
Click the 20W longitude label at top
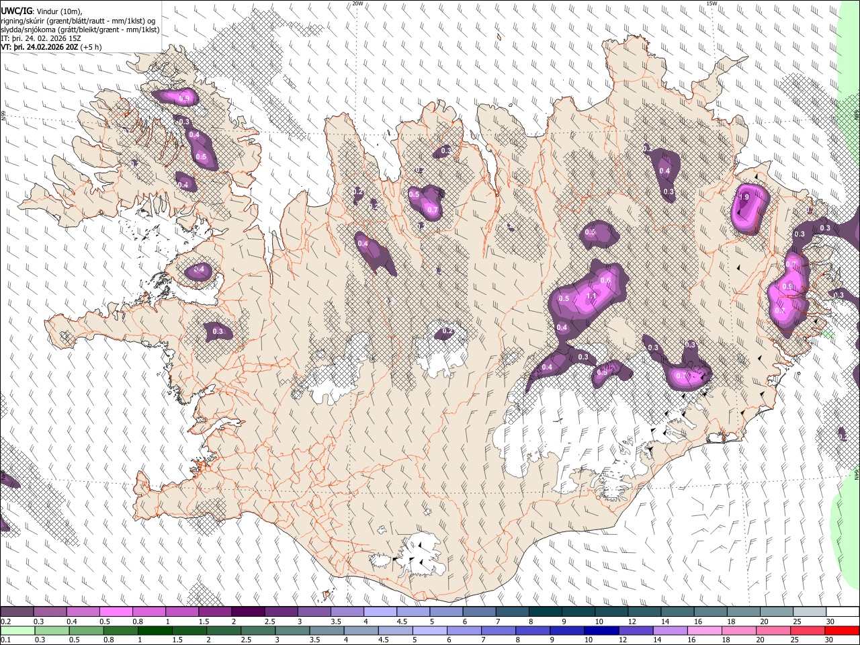pyautogui.click(x=358, y=3)
